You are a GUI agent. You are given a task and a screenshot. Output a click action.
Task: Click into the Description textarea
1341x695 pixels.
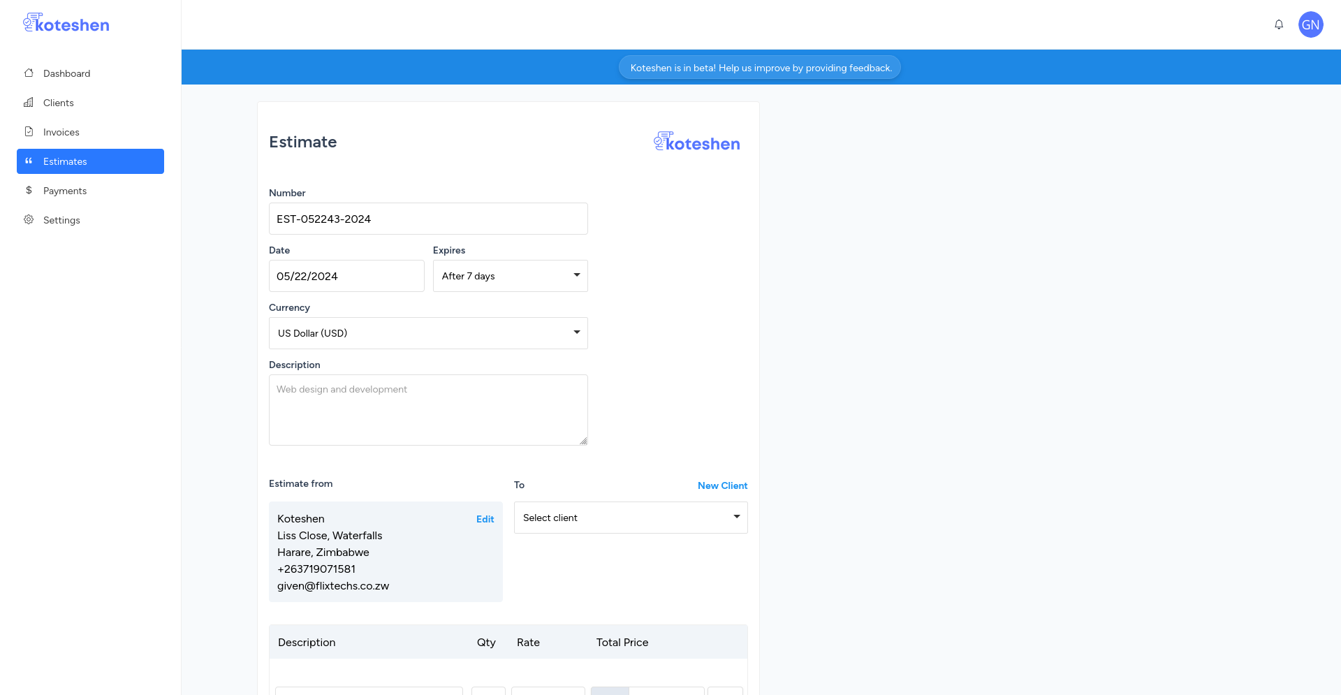pos(428,410)
